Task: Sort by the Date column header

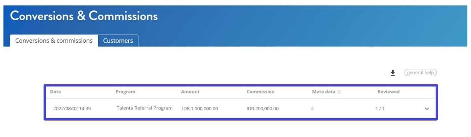Action: click(55, 91)
